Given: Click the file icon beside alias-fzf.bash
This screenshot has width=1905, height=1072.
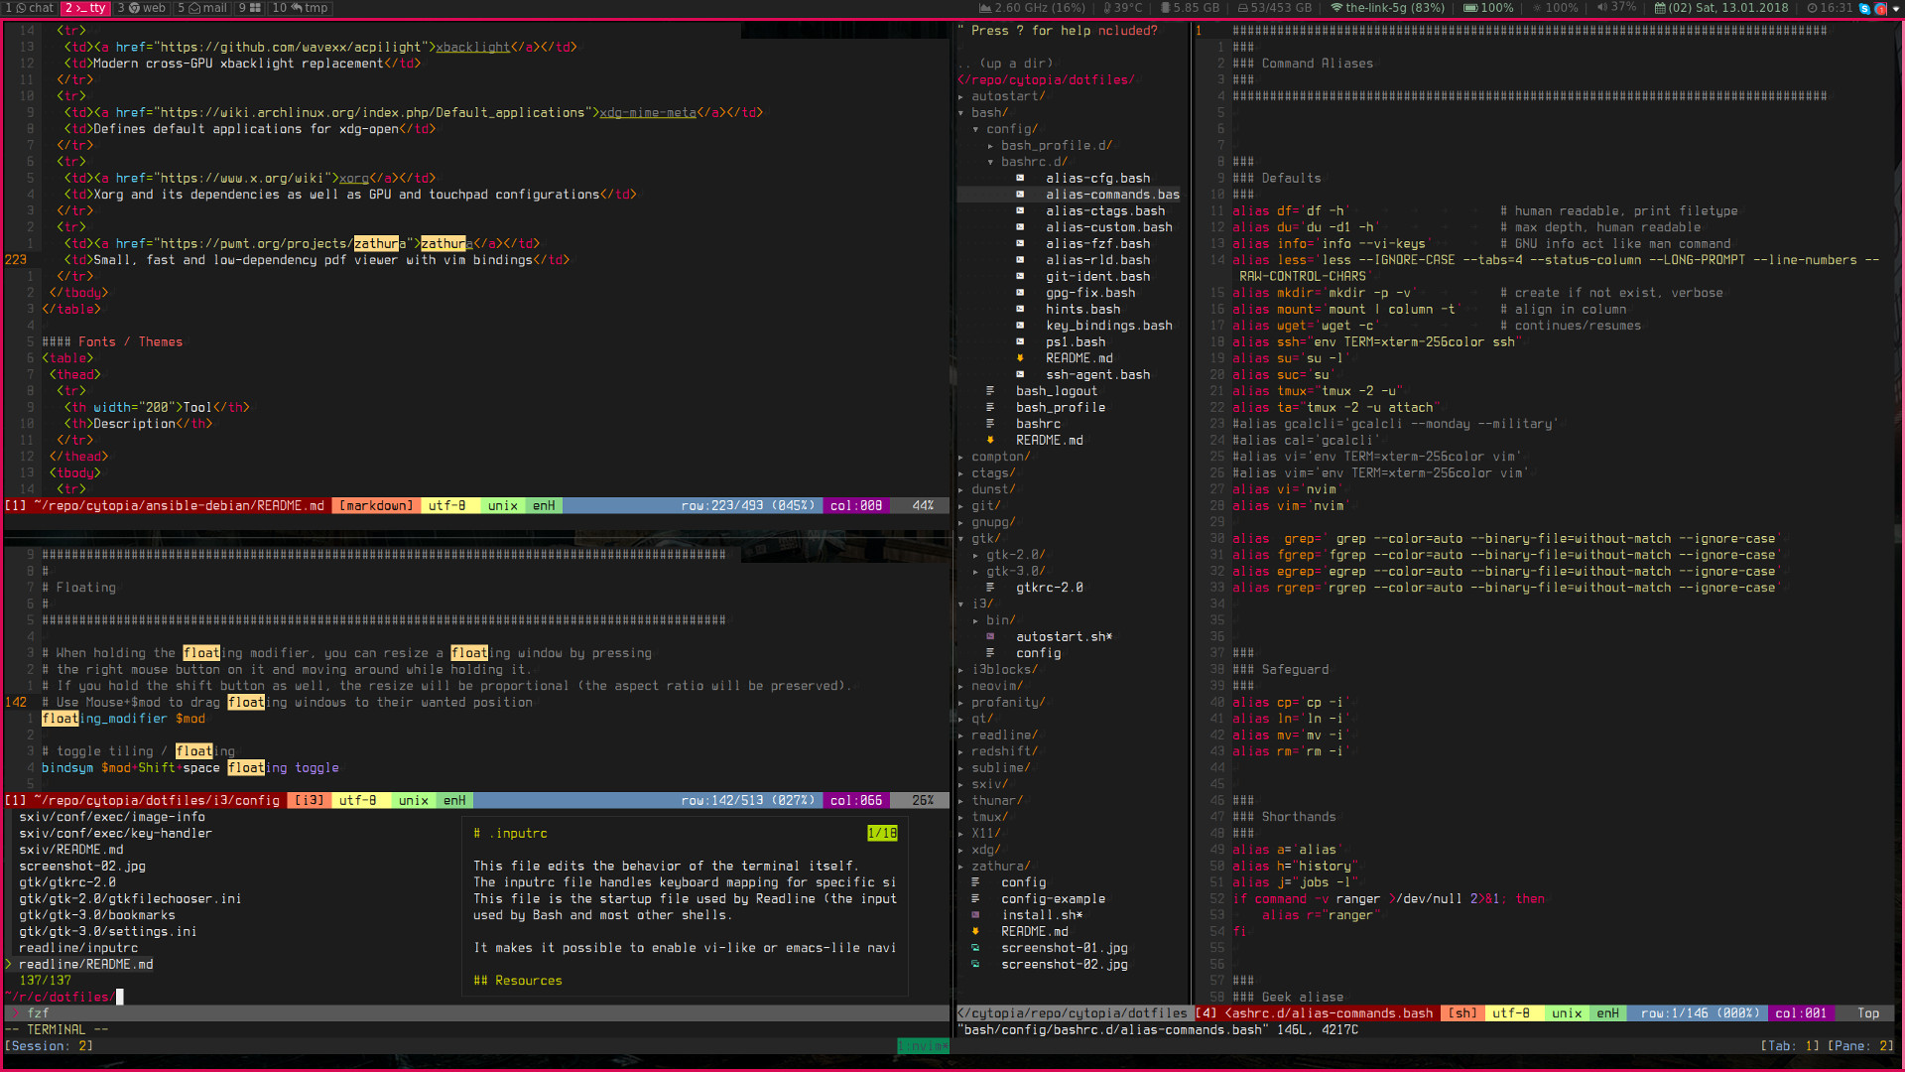Looking at the screenshot, I should (x=1020, y=244).
